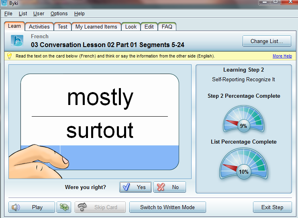Click the Byki icon in the title bar
Screen dimensions: 298x218
(4, 3)
